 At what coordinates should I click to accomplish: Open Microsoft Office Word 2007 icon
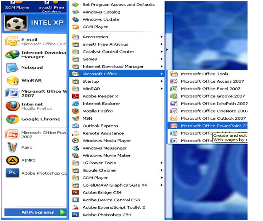(x=12, y=93)
